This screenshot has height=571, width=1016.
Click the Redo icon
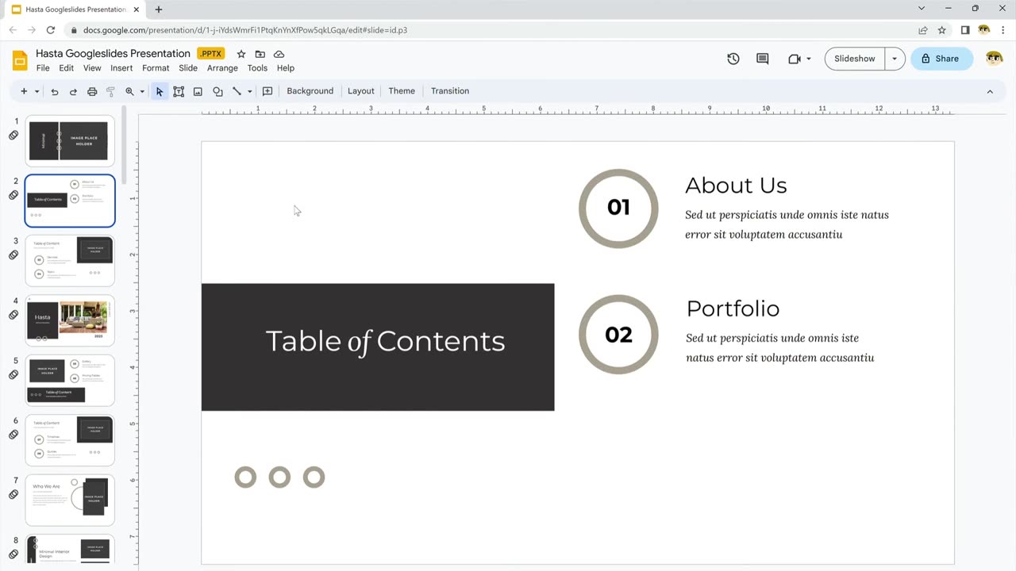[73, 91]
